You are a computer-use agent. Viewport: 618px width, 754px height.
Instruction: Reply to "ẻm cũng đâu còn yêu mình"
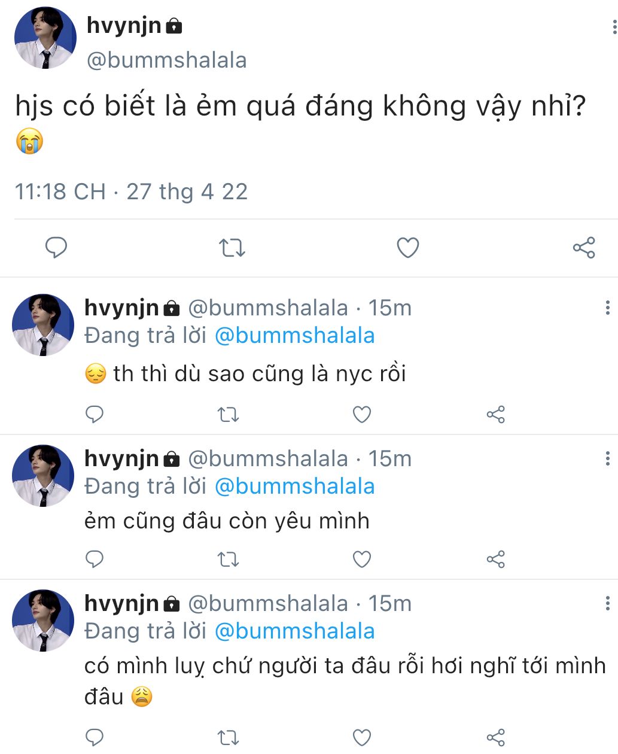tap(95, 559)
